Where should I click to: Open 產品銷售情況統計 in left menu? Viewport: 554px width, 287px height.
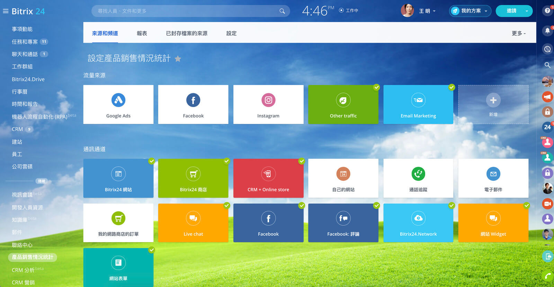point(33,257)
